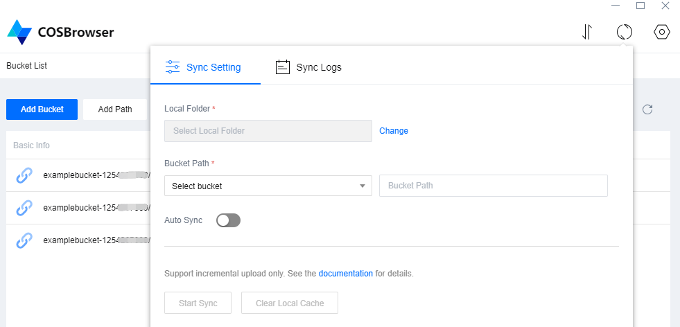Click the Add Path button
This screenshot has height=327, width=680.
click(115, 109)
